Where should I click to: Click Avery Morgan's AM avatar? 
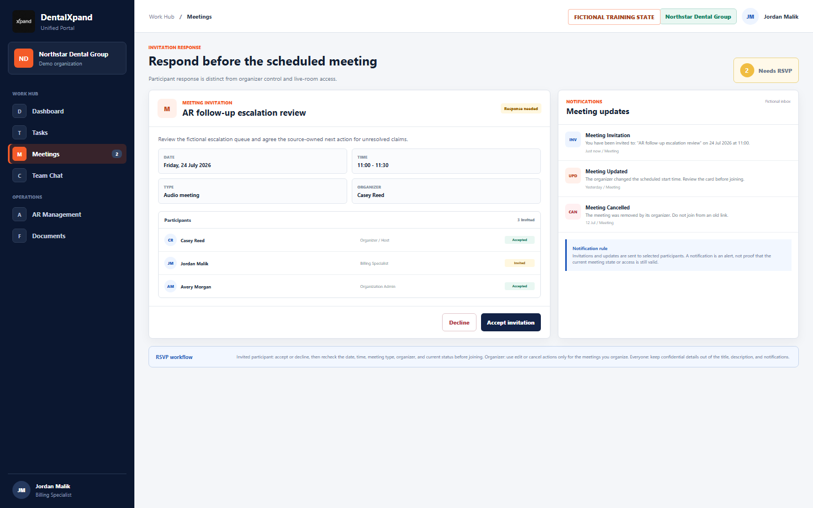pyautogui.click(x=171, y=286)
